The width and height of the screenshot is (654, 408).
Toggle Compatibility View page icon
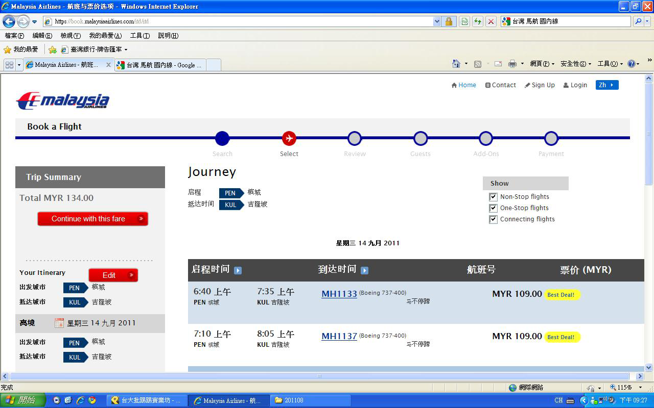[x=464, y=21]
